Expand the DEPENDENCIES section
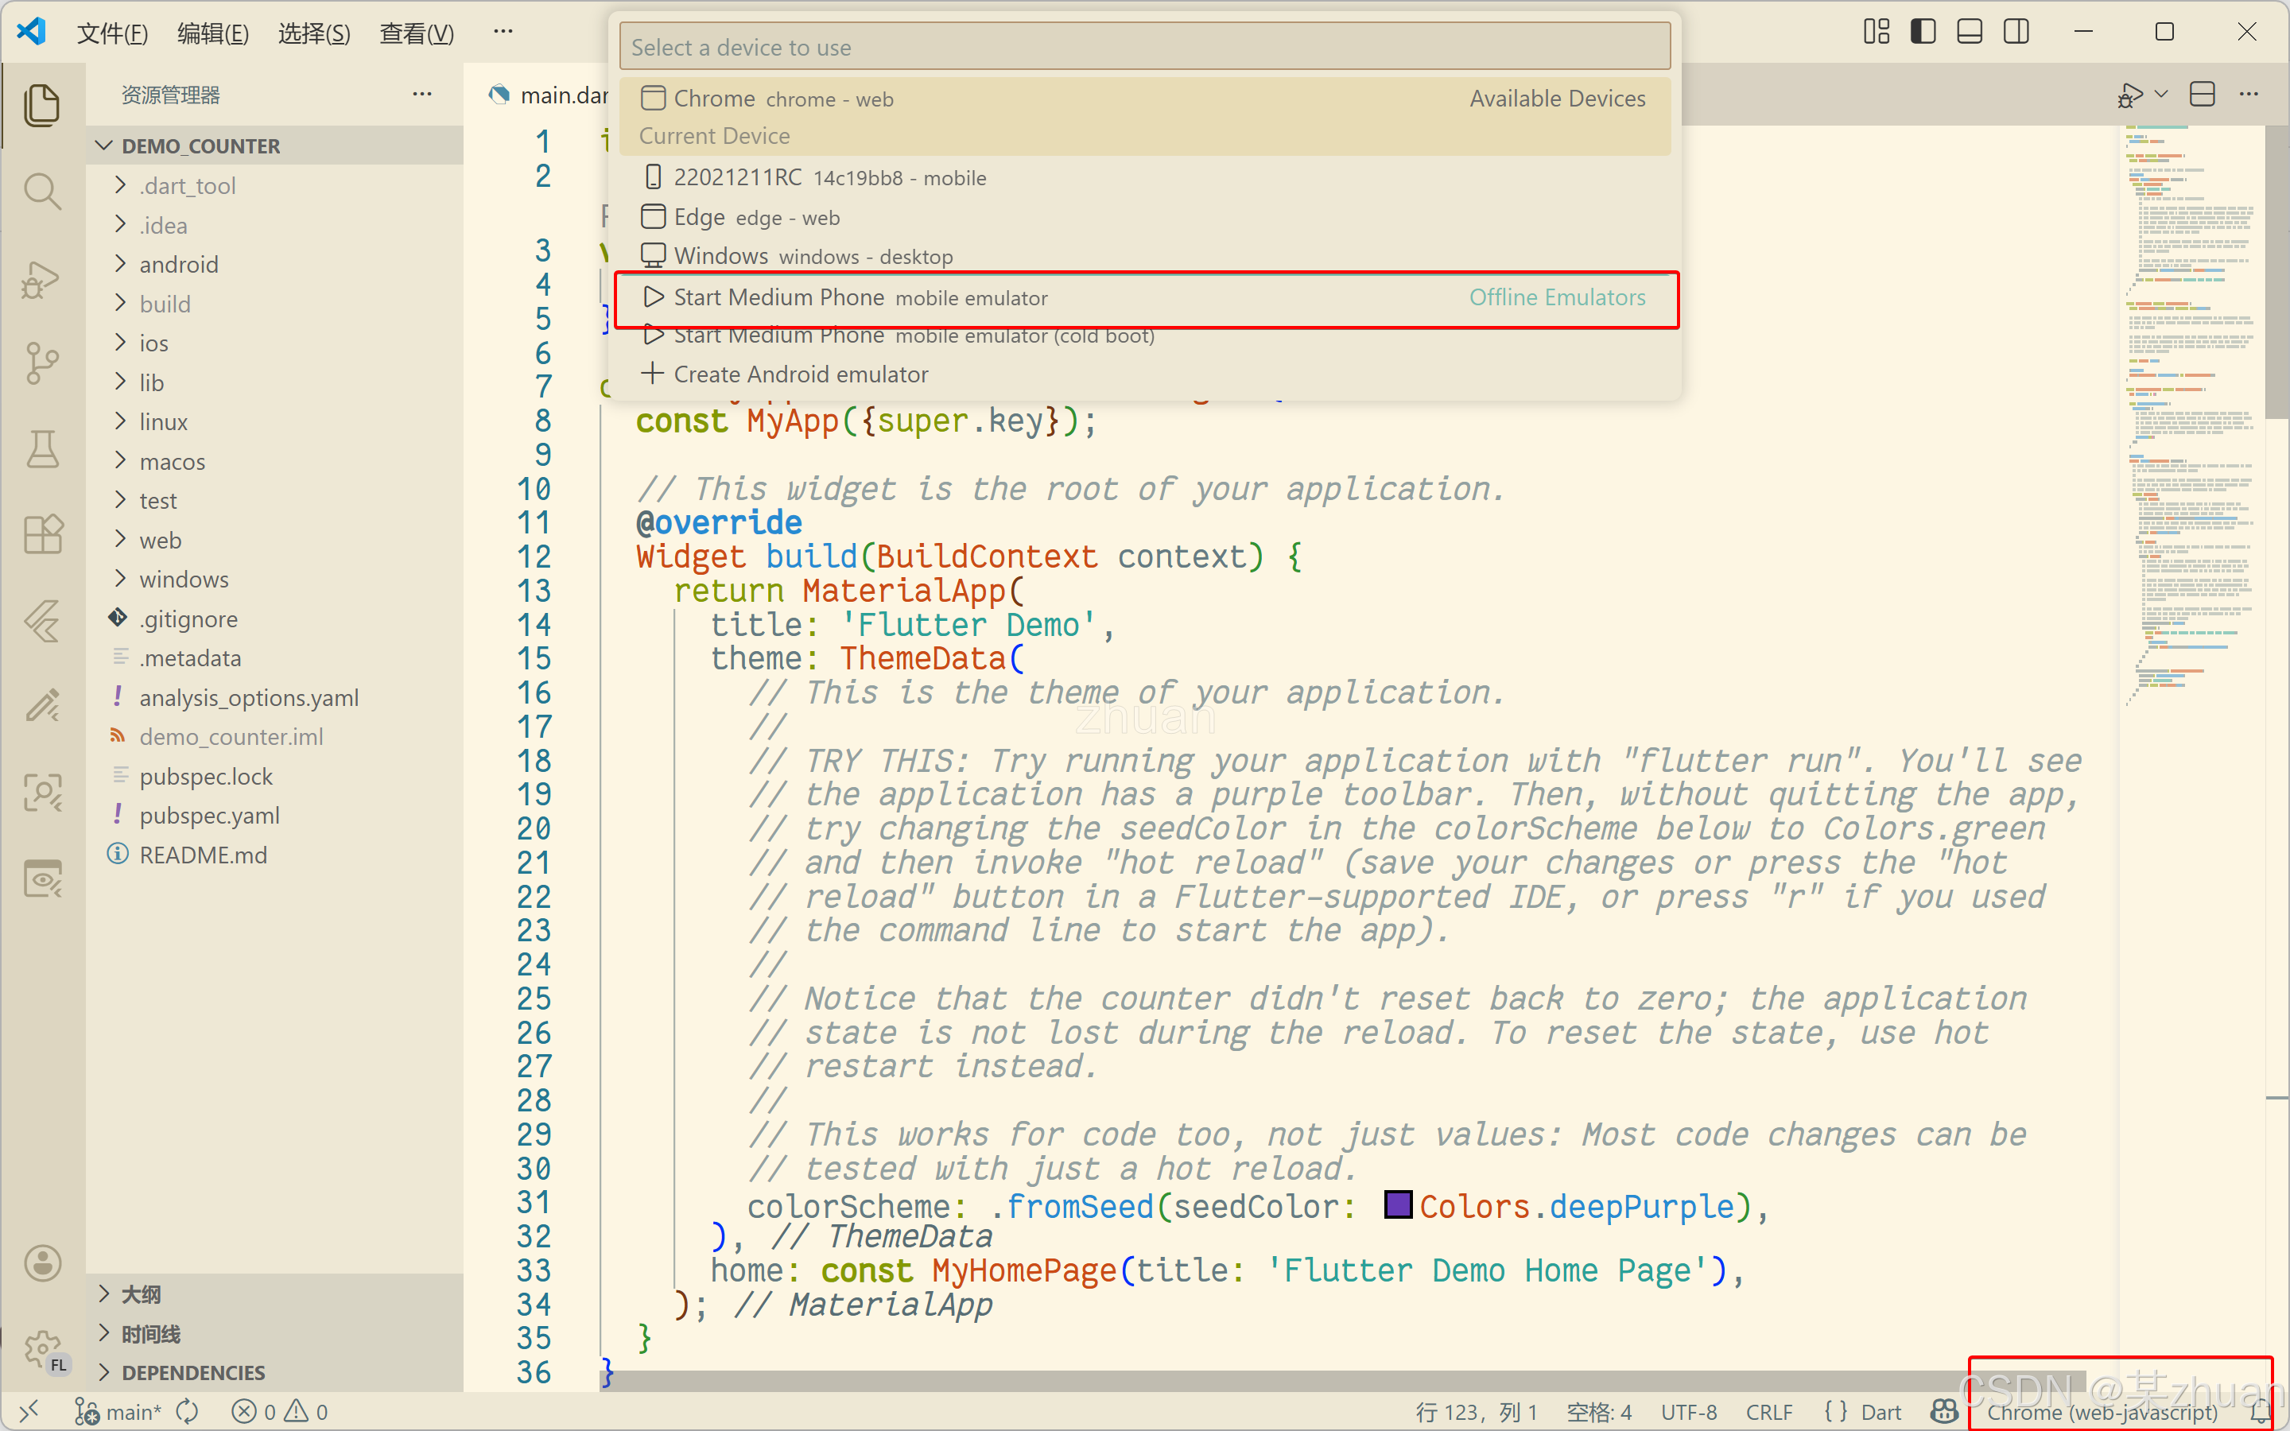The width and height of the screenshot is (2290, 1431). tap(193, 1372)
